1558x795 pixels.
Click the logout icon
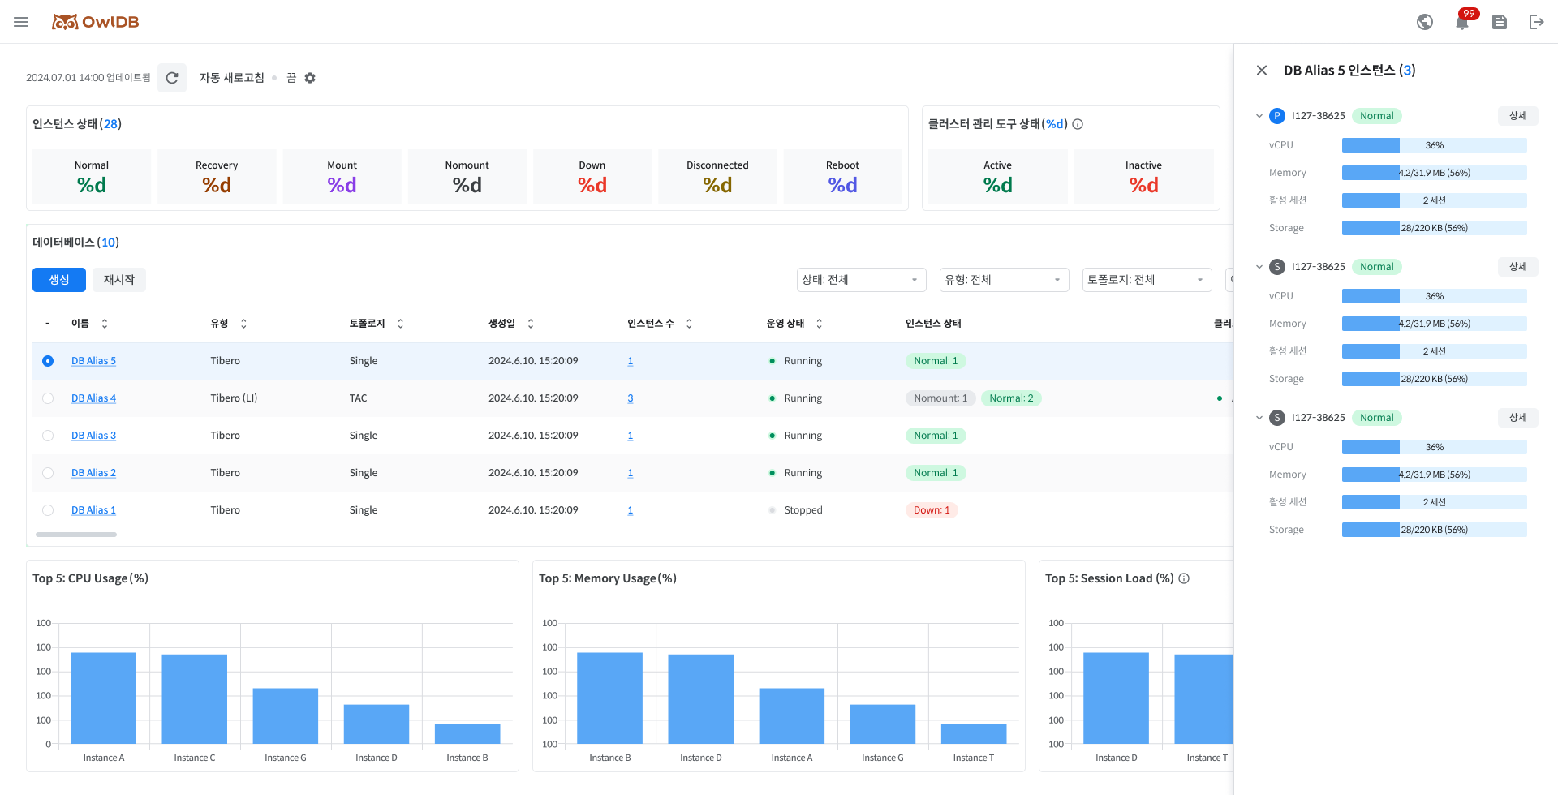[1536, 22]
